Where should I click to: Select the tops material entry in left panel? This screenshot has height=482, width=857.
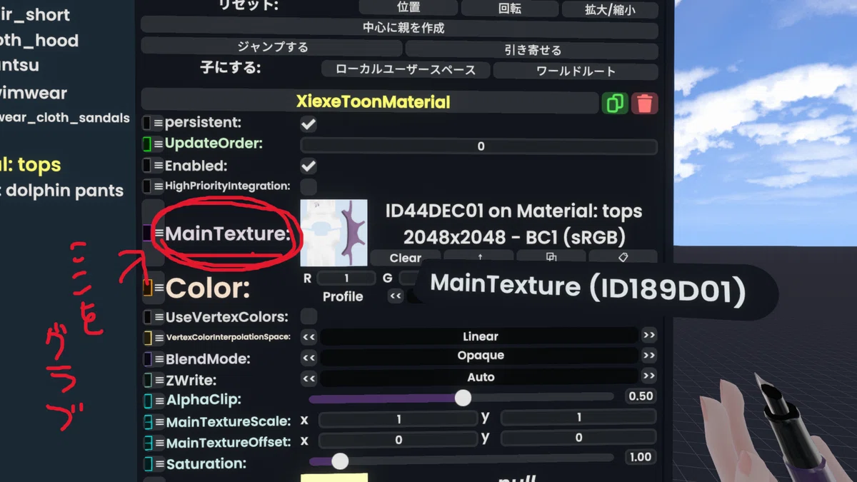pyautogui.click(x=31, y=165)
